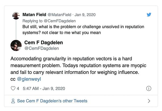162x111 pixels.
Task: Open the @glenweyl mention
Action: coord(29,79)
